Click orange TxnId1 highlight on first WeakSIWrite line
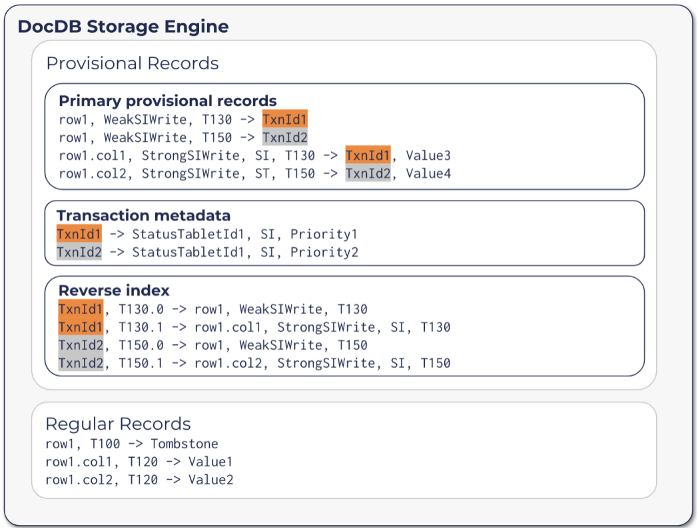Viewport: 698px width, 529px height. tap(284, 119)
